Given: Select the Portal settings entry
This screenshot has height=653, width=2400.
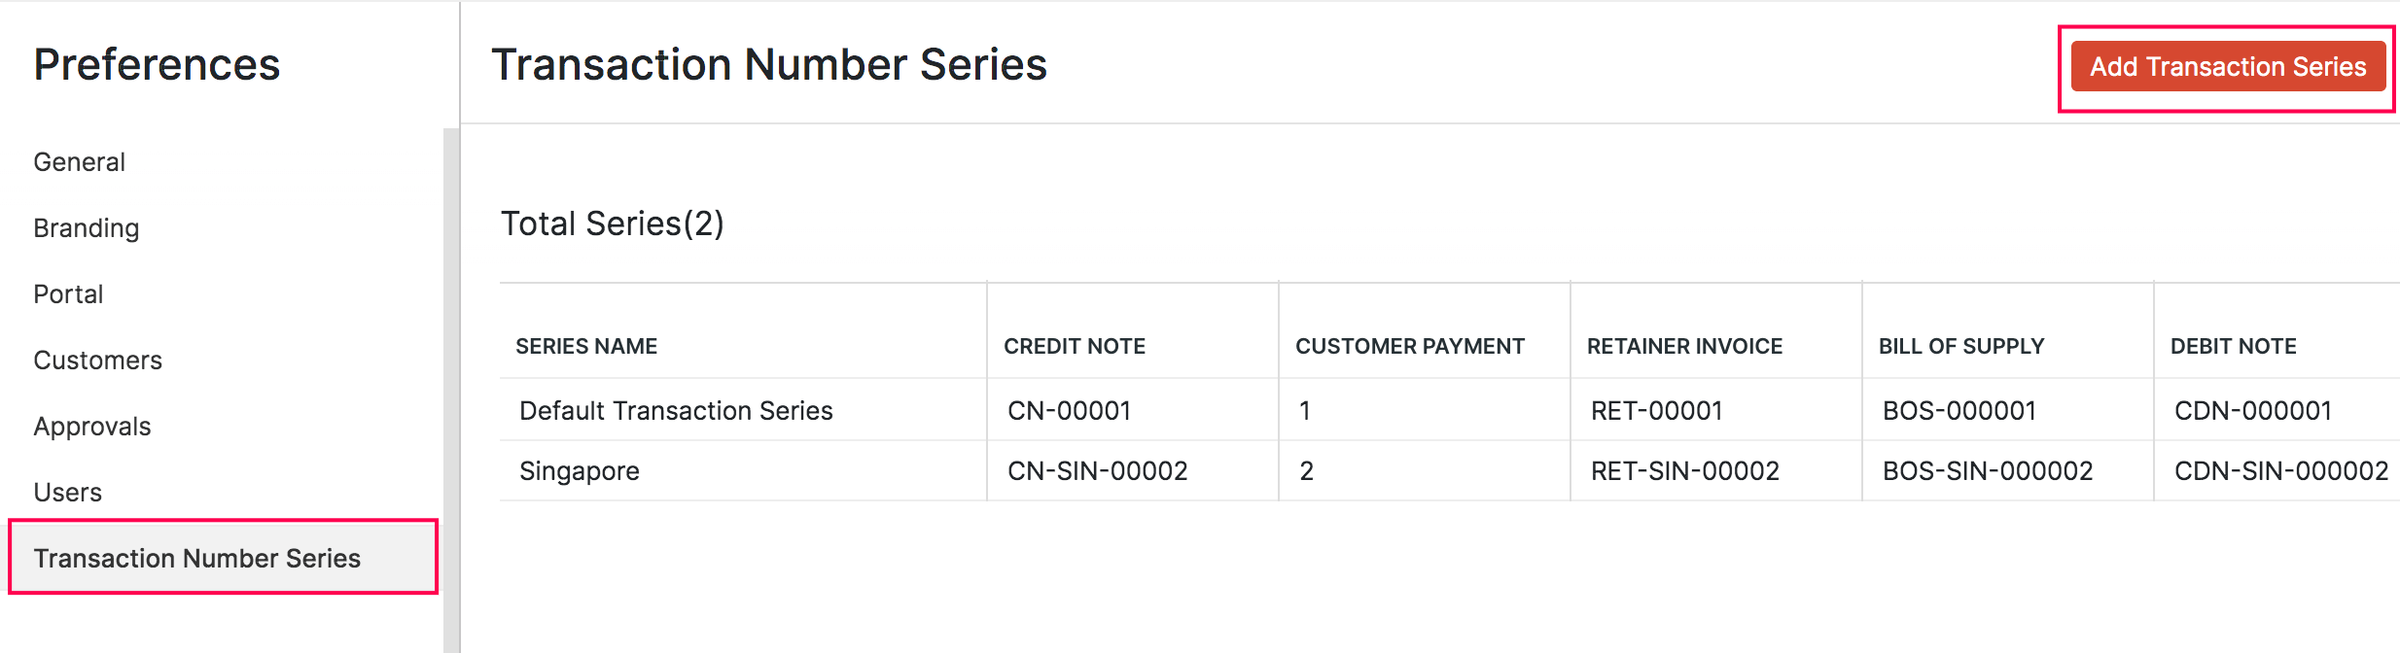Looking at the screenshot, I should (68, 293).
